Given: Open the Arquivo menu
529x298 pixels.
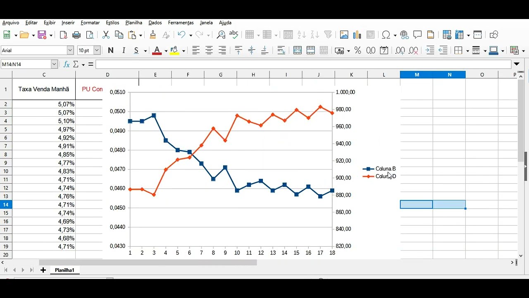Looking at the screenshot, I should pyautogui.click(x=11, y=23).
